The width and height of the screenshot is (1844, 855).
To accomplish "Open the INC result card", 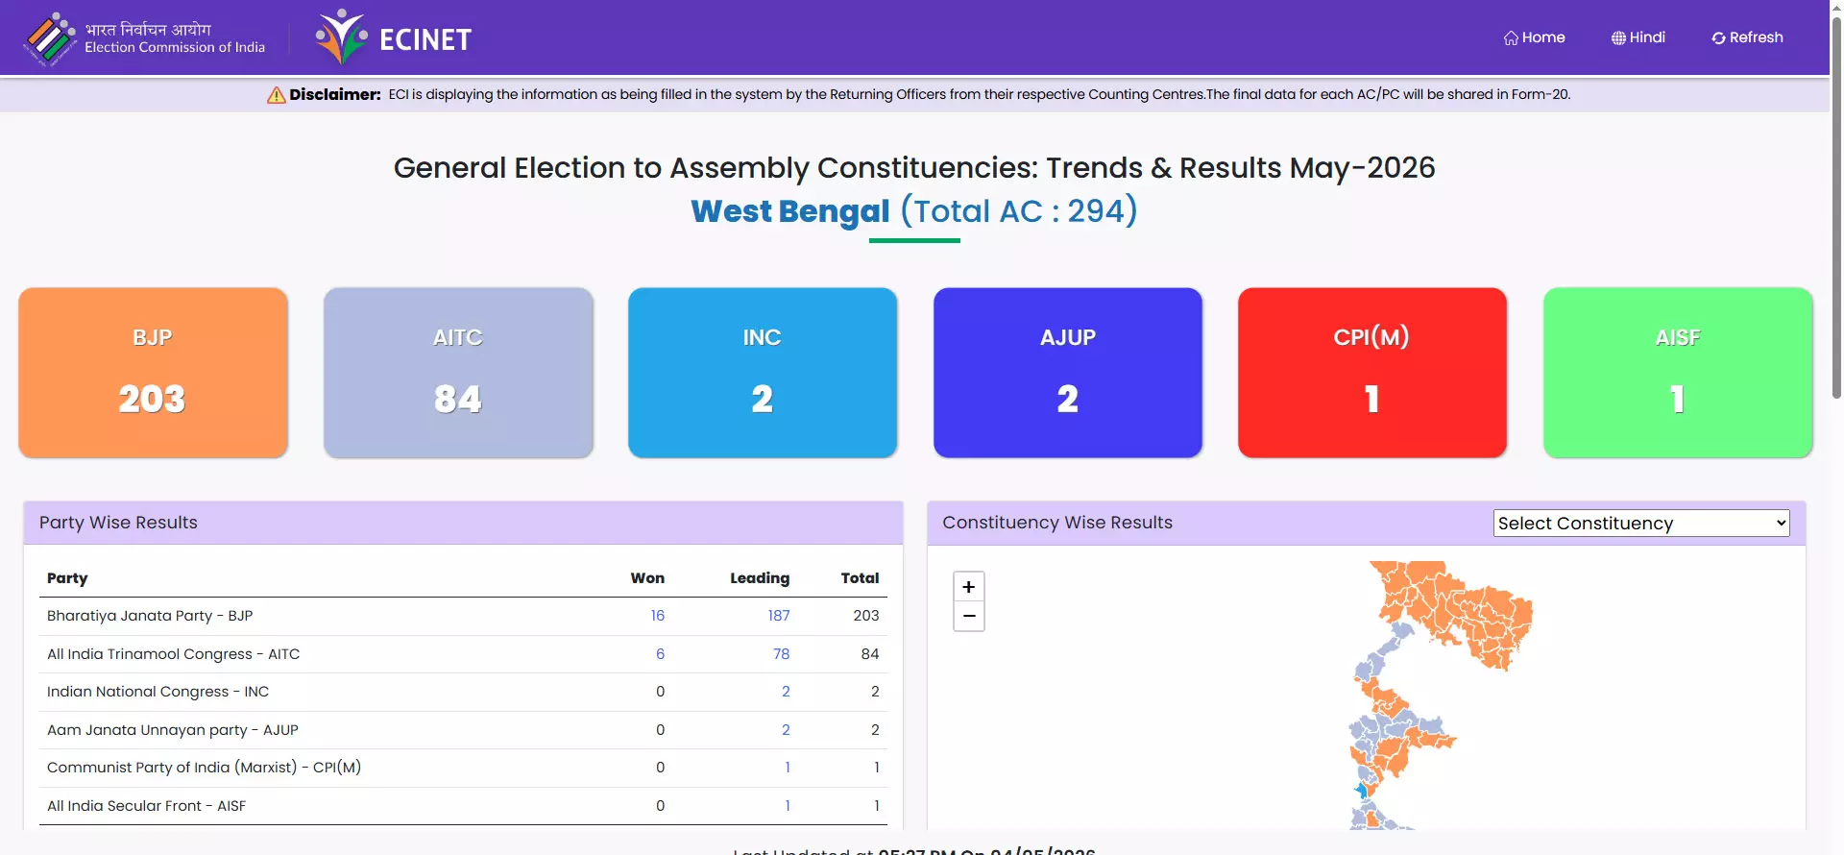I will click(x=763, y=373).
